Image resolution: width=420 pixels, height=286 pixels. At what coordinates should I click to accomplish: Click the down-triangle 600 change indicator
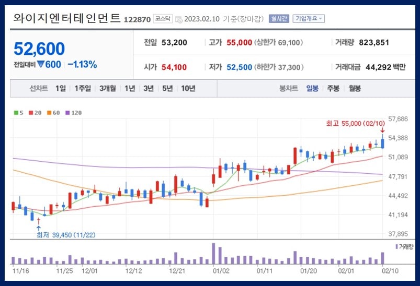[49, 64]
